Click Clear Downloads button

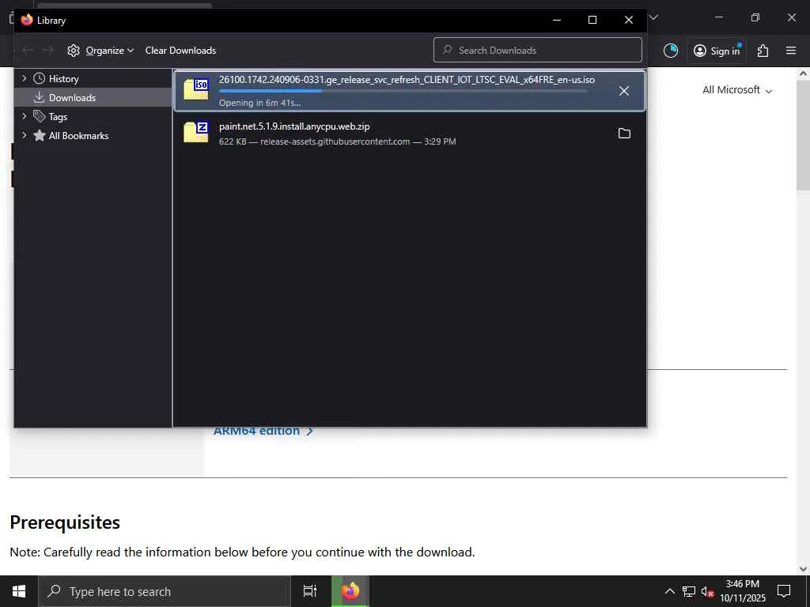click(180, 51)
